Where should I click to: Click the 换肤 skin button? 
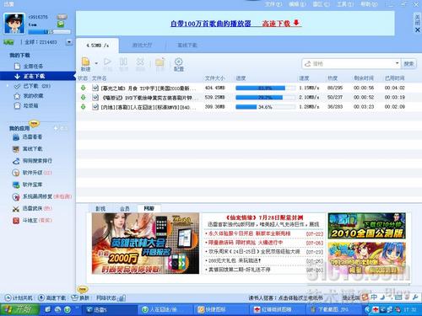80,297
